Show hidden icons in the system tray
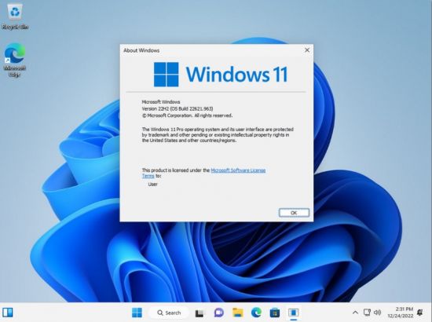Screen dimensions: 432x322 (x=355, y=313)
